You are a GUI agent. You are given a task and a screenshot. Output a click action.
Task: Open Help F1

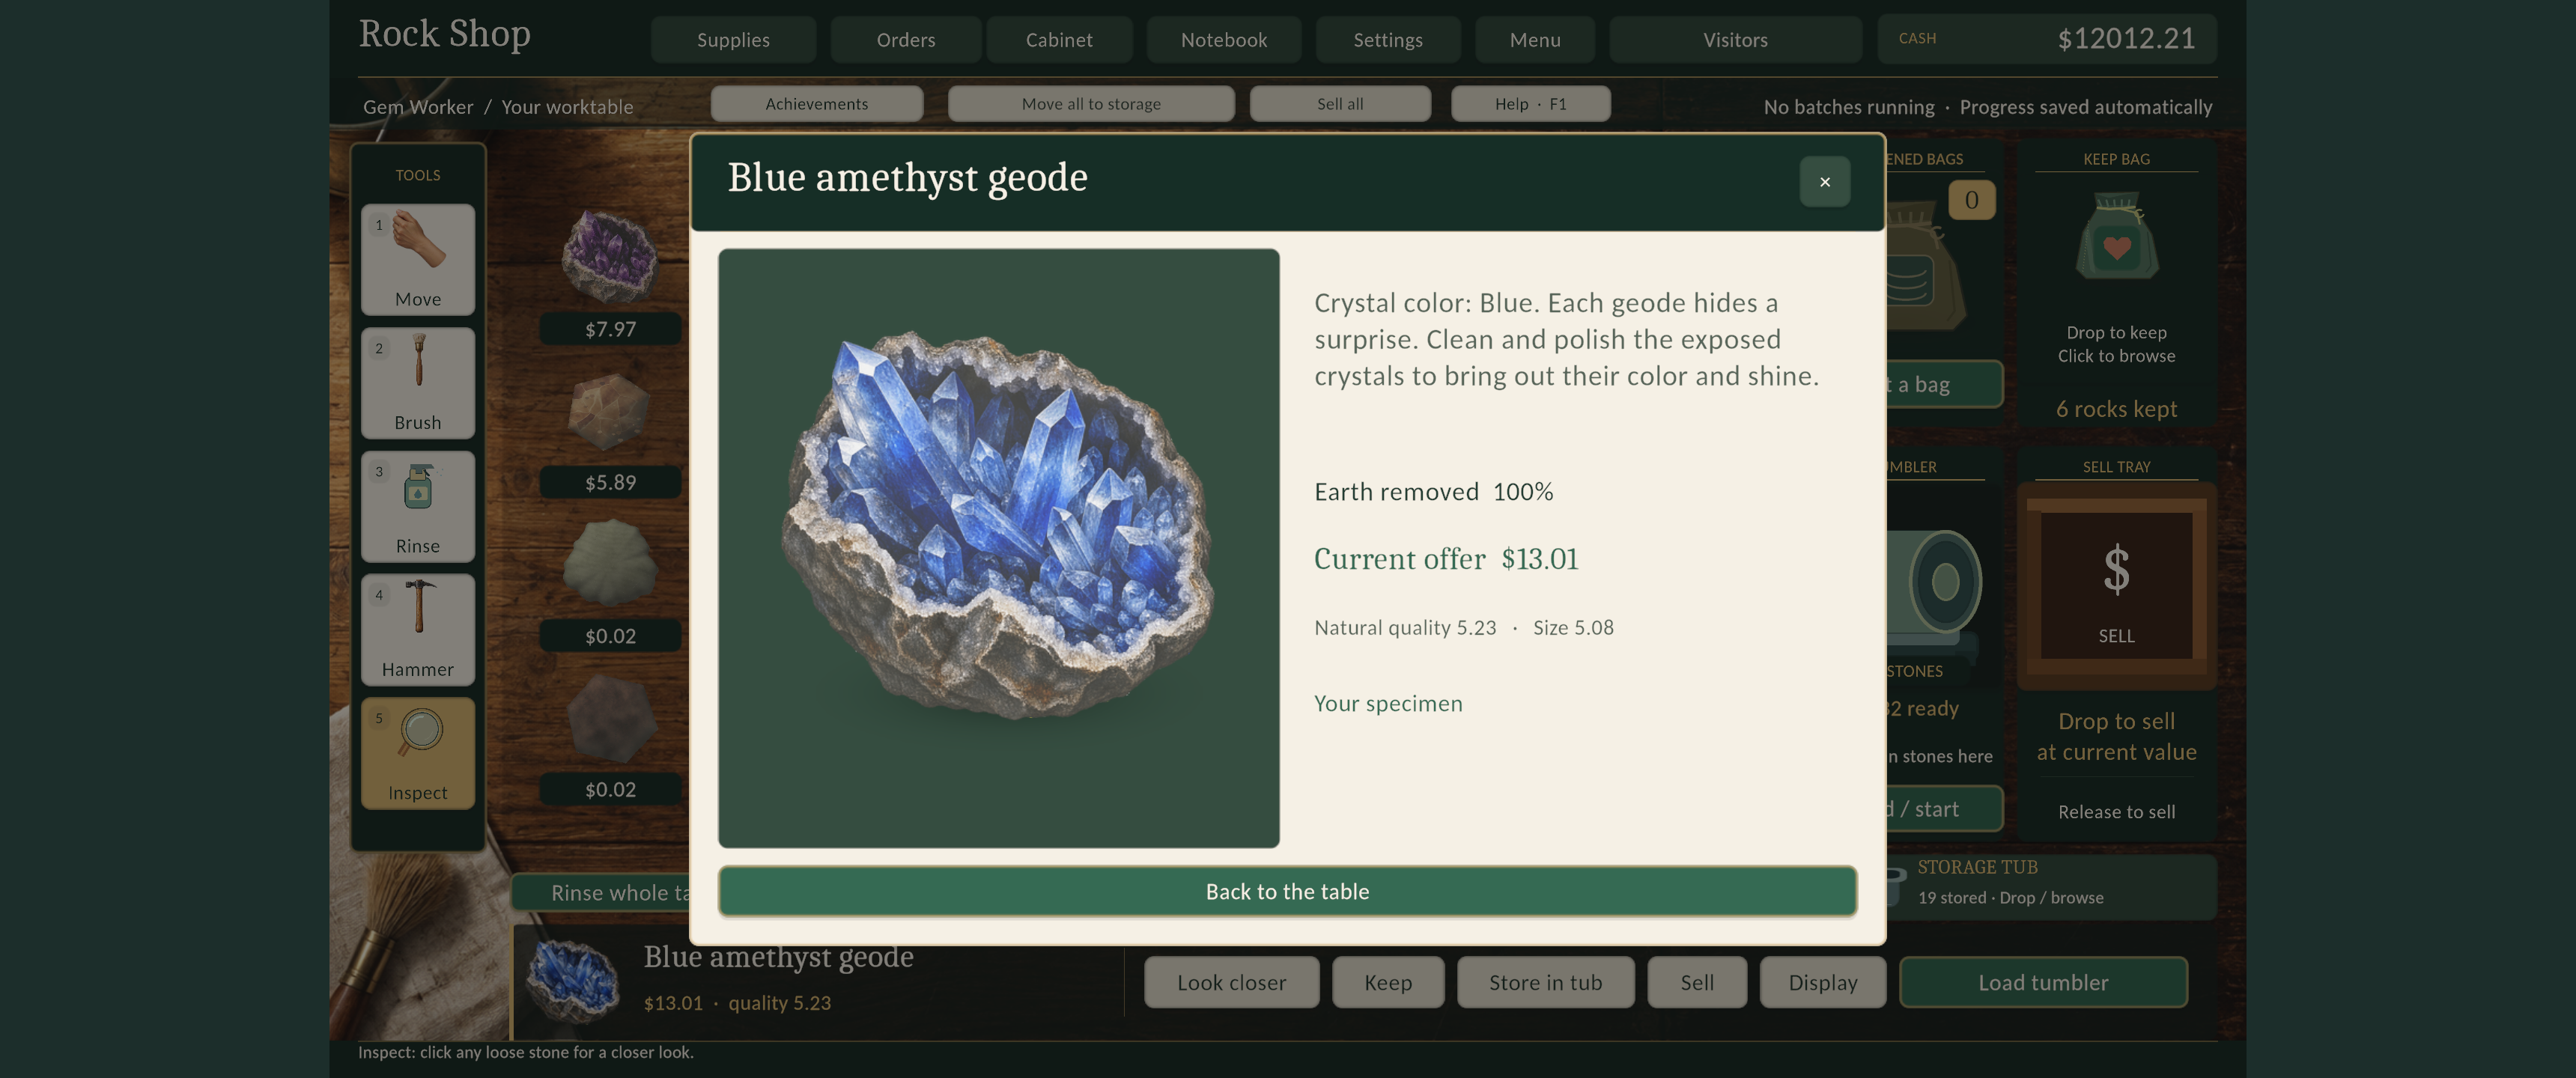coord(1530,104)
